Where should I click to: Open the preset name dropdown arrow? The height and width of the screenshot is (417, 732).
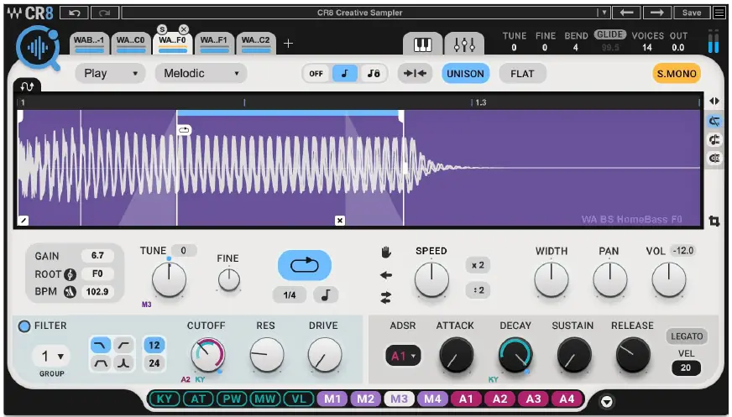click(604, 13)
